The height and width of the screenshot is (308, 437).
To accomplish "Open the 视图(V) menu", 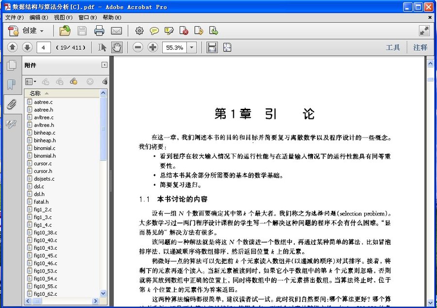I will pos(63,17).
